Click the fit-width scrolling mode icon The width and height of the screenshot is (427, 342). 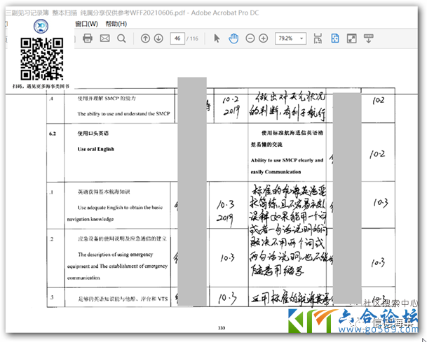318,38
